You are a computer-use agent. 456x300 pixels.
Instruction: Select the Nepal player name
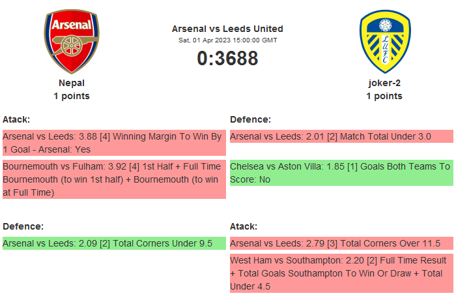point(72,83)
